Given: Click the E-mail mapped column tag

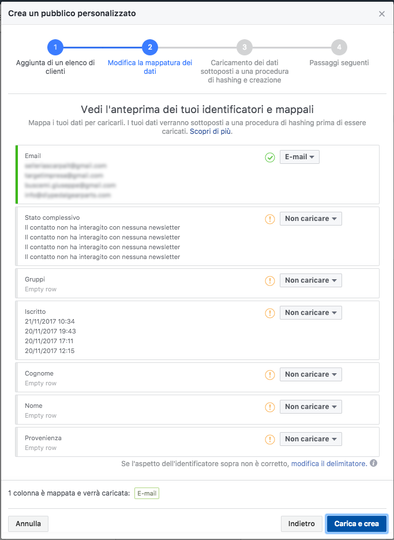Looking at the screenshot, I should [147, 493].
